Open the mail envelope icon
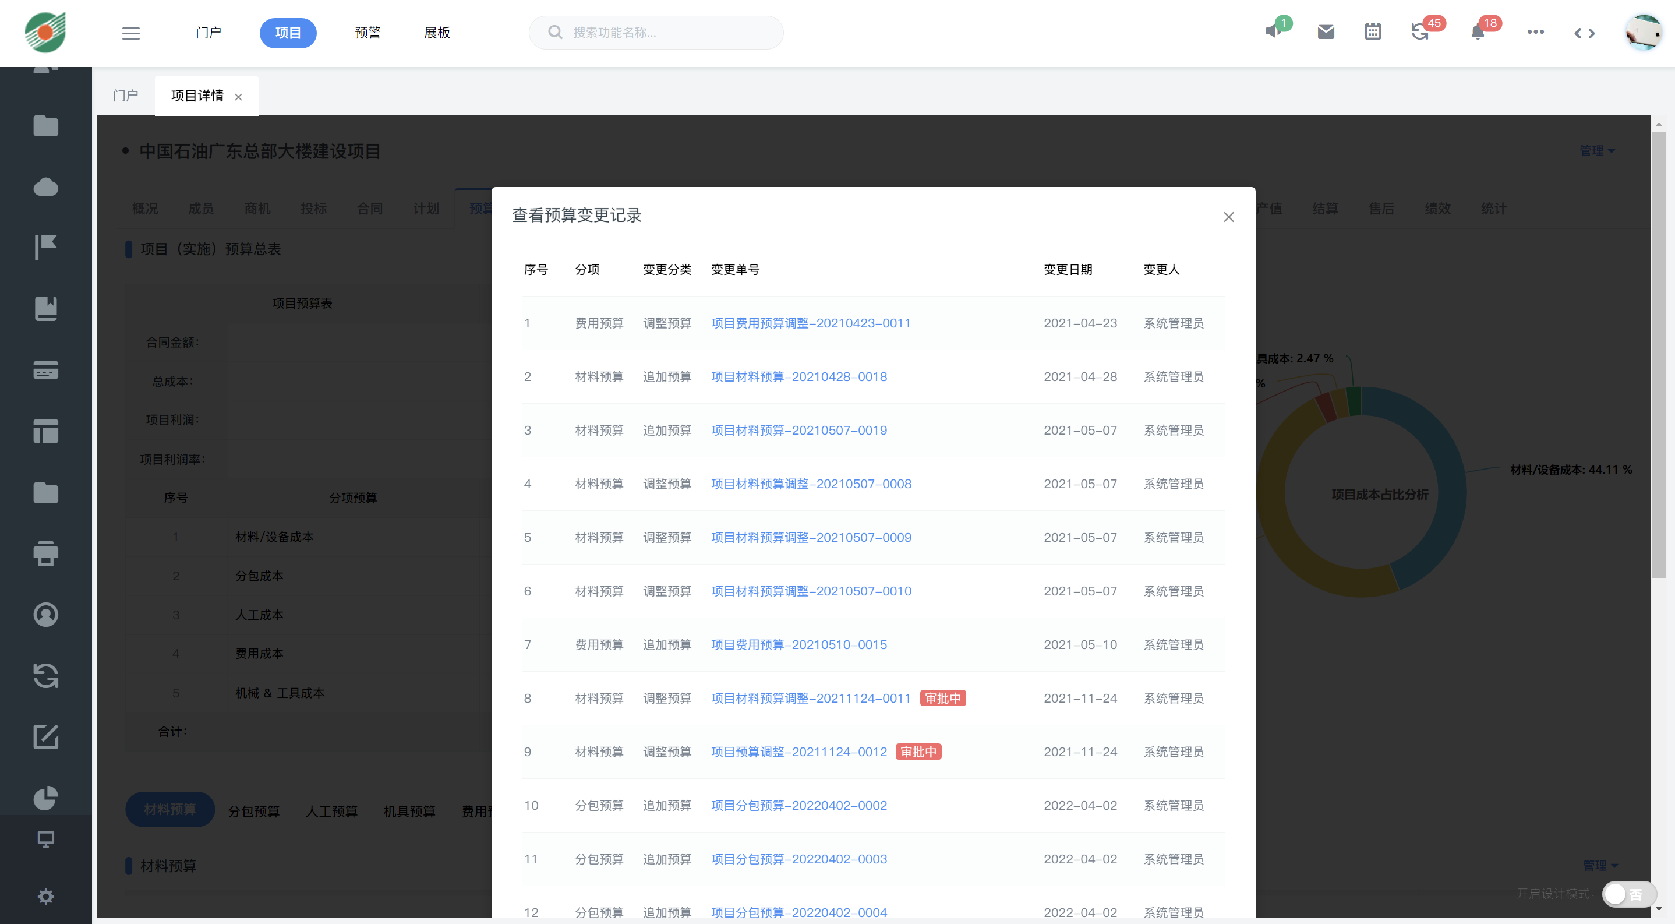The image size is (1675, 924). pyautogui.click(x=1326, y=32)
